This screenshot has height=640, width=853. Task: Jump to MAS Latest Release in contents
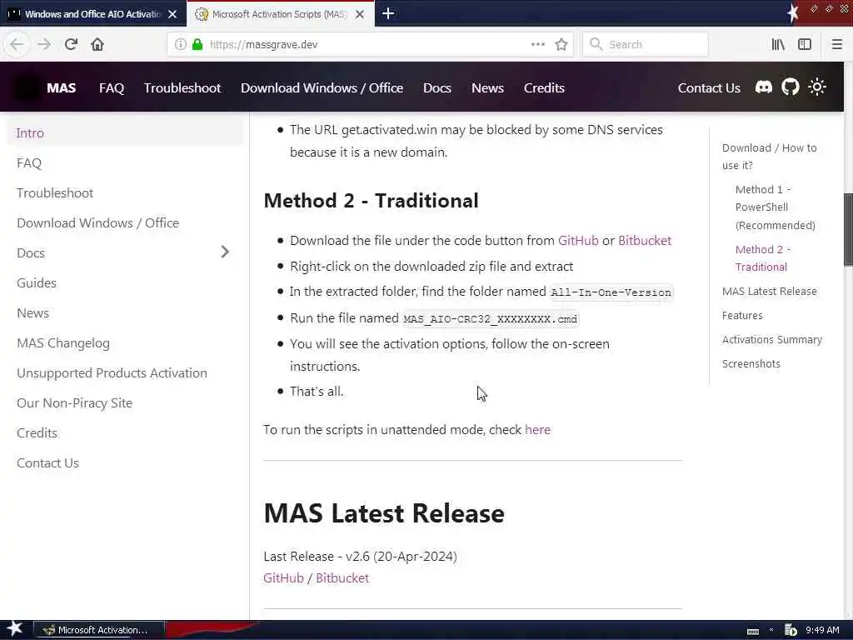tap(769, 291)
